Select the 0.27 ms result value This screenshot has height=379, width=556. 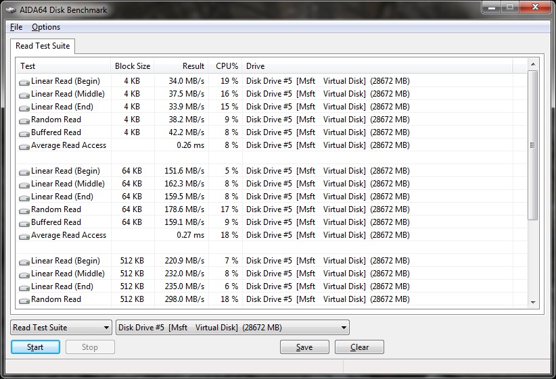191,235
